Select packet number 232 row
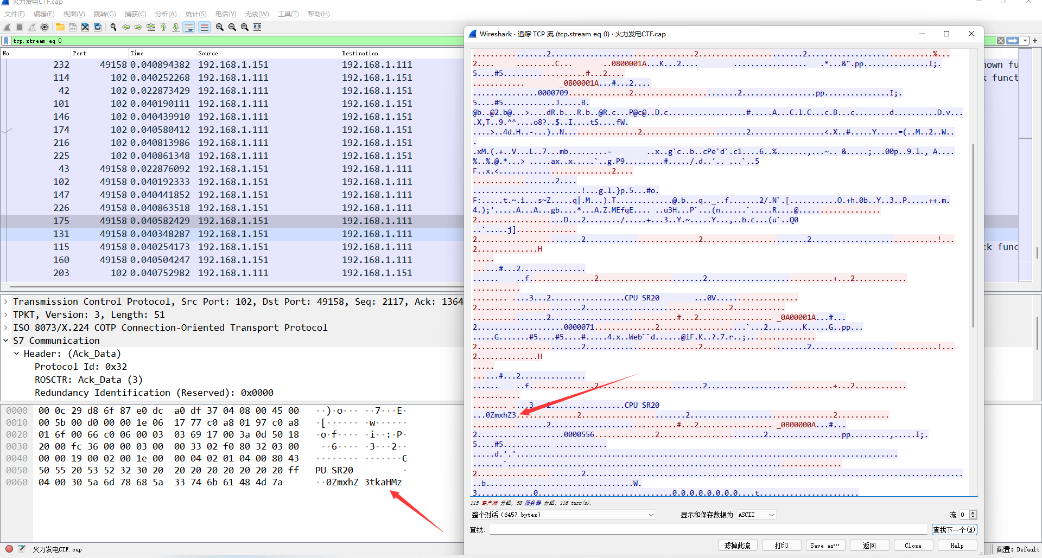The image size is (1042, 558). click(x=232, y=65)
